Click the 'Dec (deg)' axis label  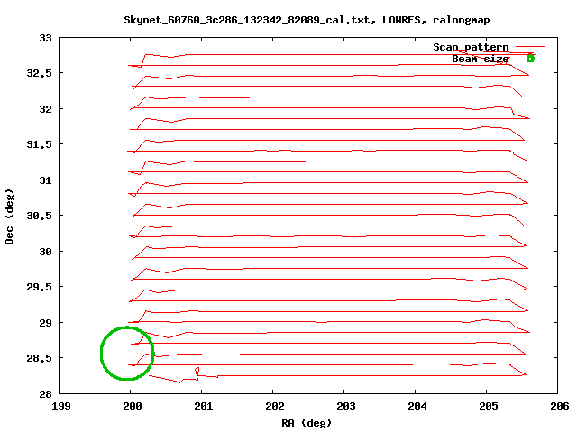(9, 216)
